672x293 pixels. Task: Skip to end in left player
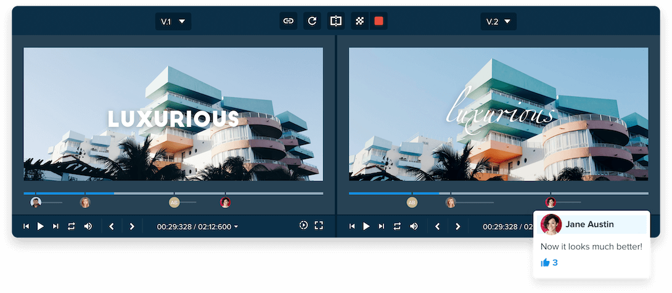point(55,226)
